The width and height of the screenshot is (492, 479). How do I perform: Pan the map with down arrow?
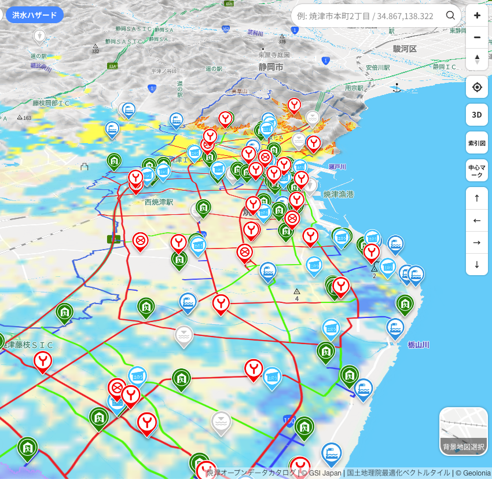[476, 264]
